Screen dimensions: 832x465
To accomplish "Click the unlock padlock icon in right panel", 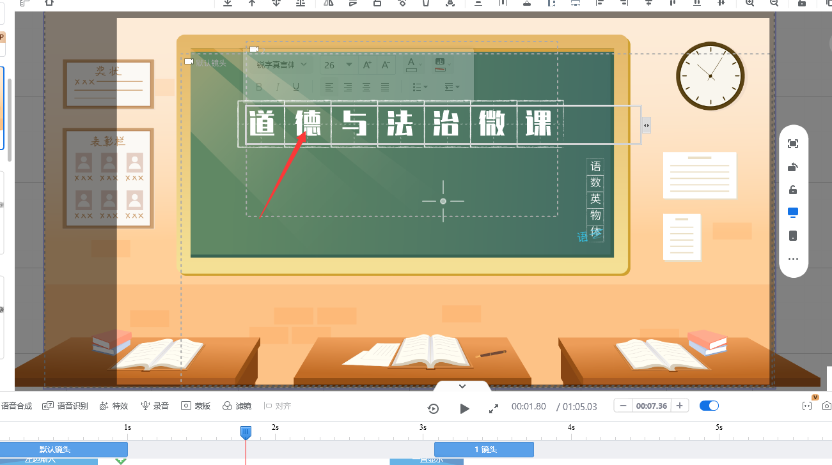I will pos(793,190).
